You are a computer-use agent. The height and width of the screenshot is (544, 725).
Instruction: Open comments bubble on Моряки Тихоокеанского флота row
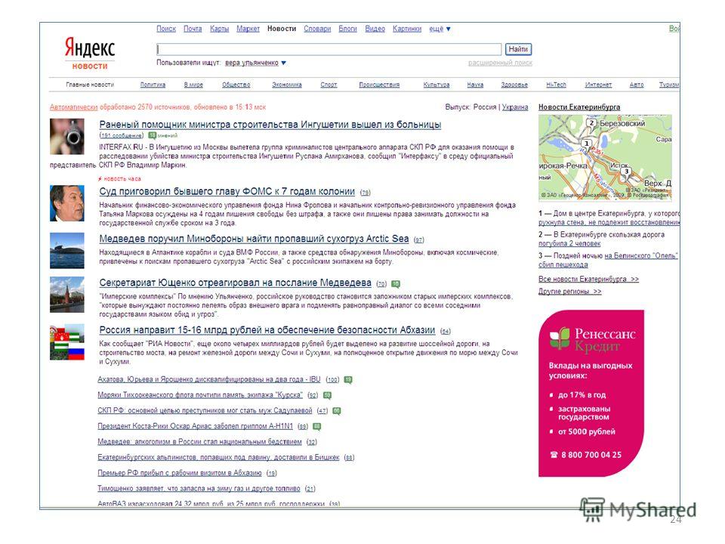[327, 395]
